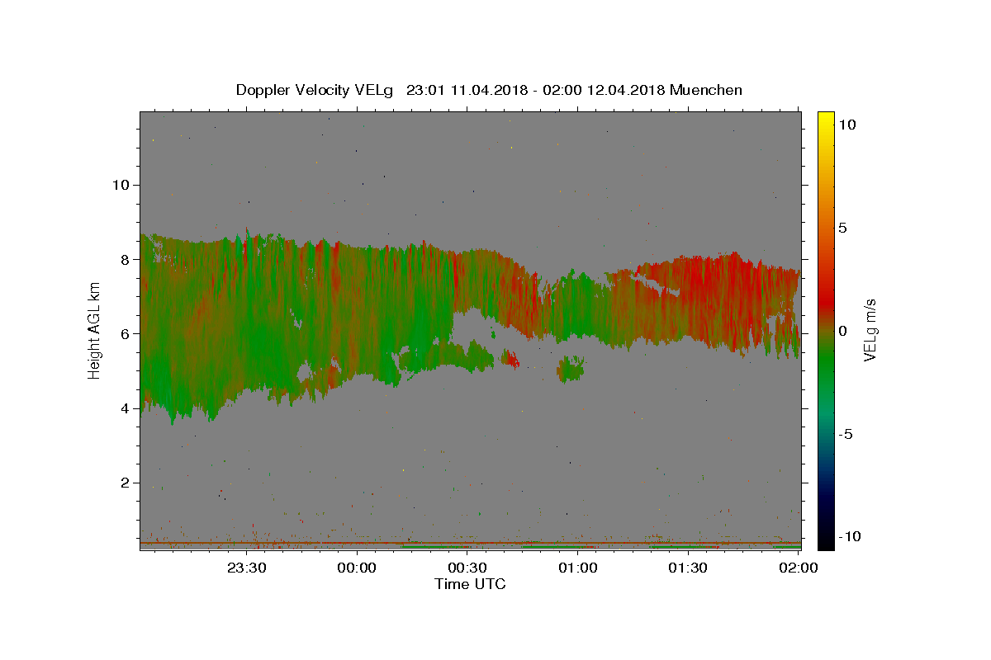Click the colorbar value 0 label
Screen dimensions: 991x660
842,330
